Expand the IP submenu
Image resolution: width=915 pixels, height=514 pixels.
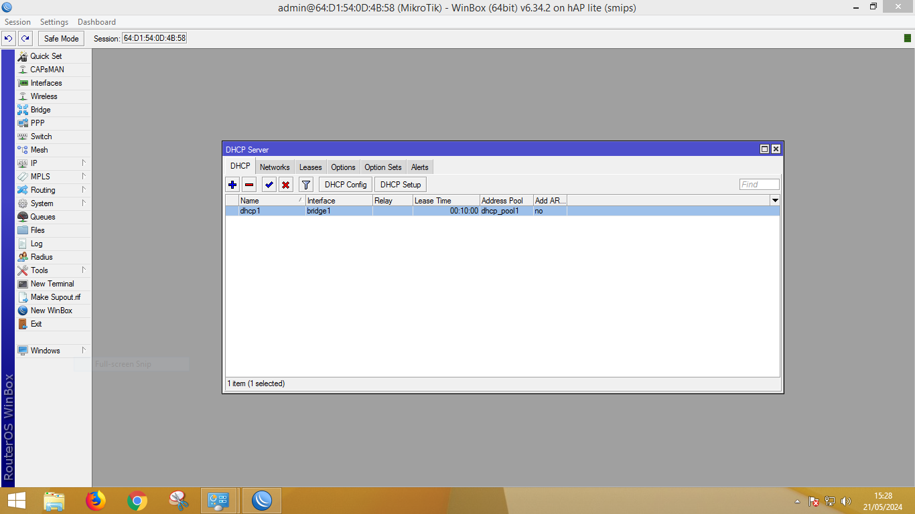point(33,163)
